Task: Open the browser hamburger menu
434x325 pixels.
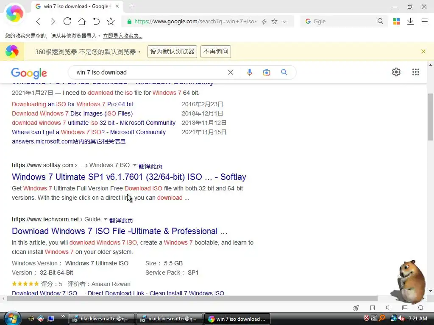Action: coord(425,21)
